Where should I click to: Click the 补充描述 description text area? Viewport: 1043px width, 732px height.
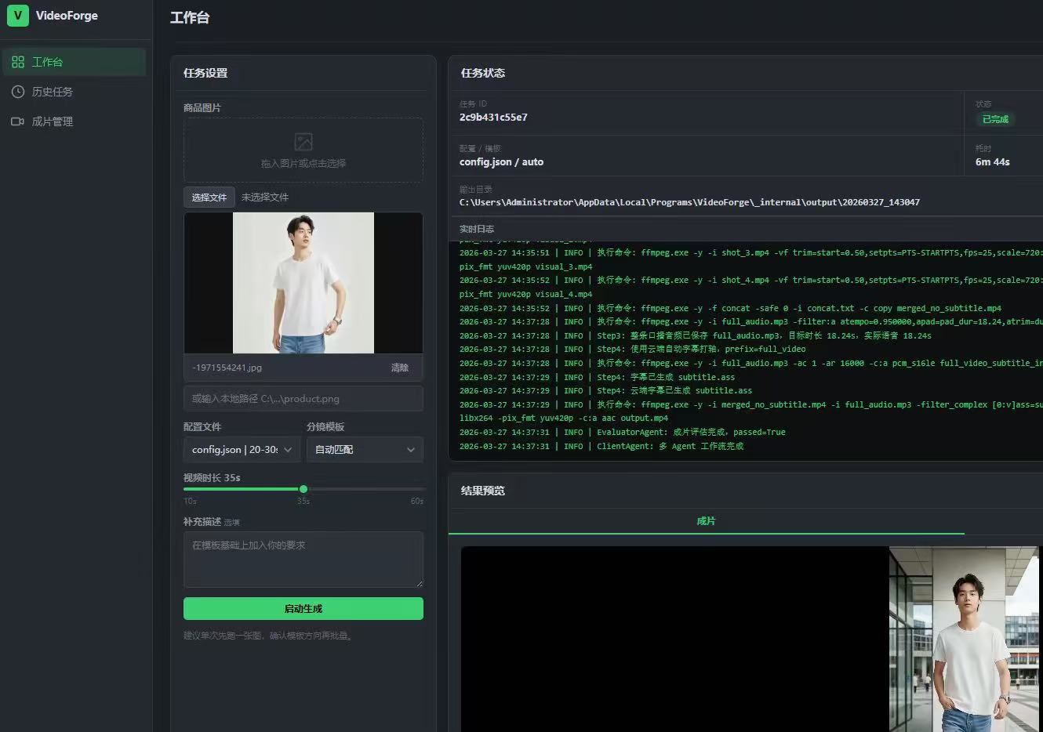tap(303, 559)
